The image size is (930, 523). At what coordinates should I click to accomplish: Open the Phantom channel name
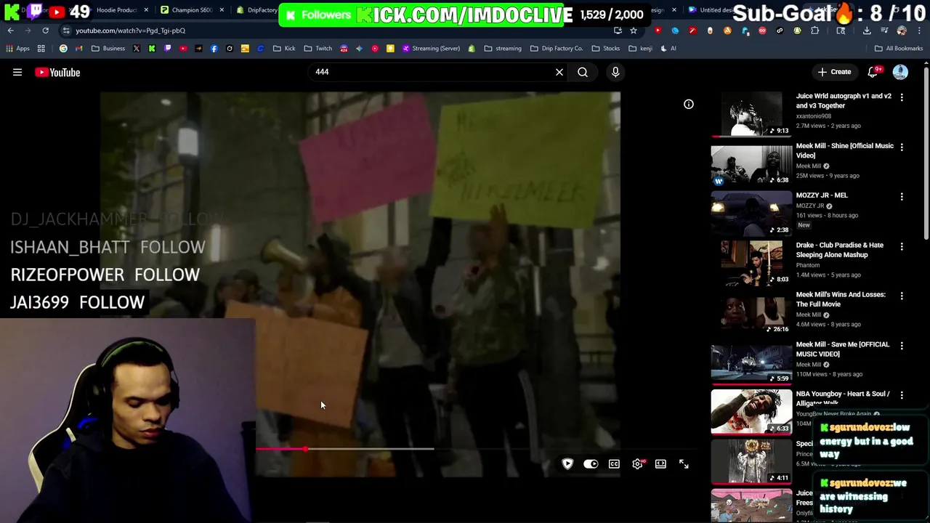click(x=808, y=265)
